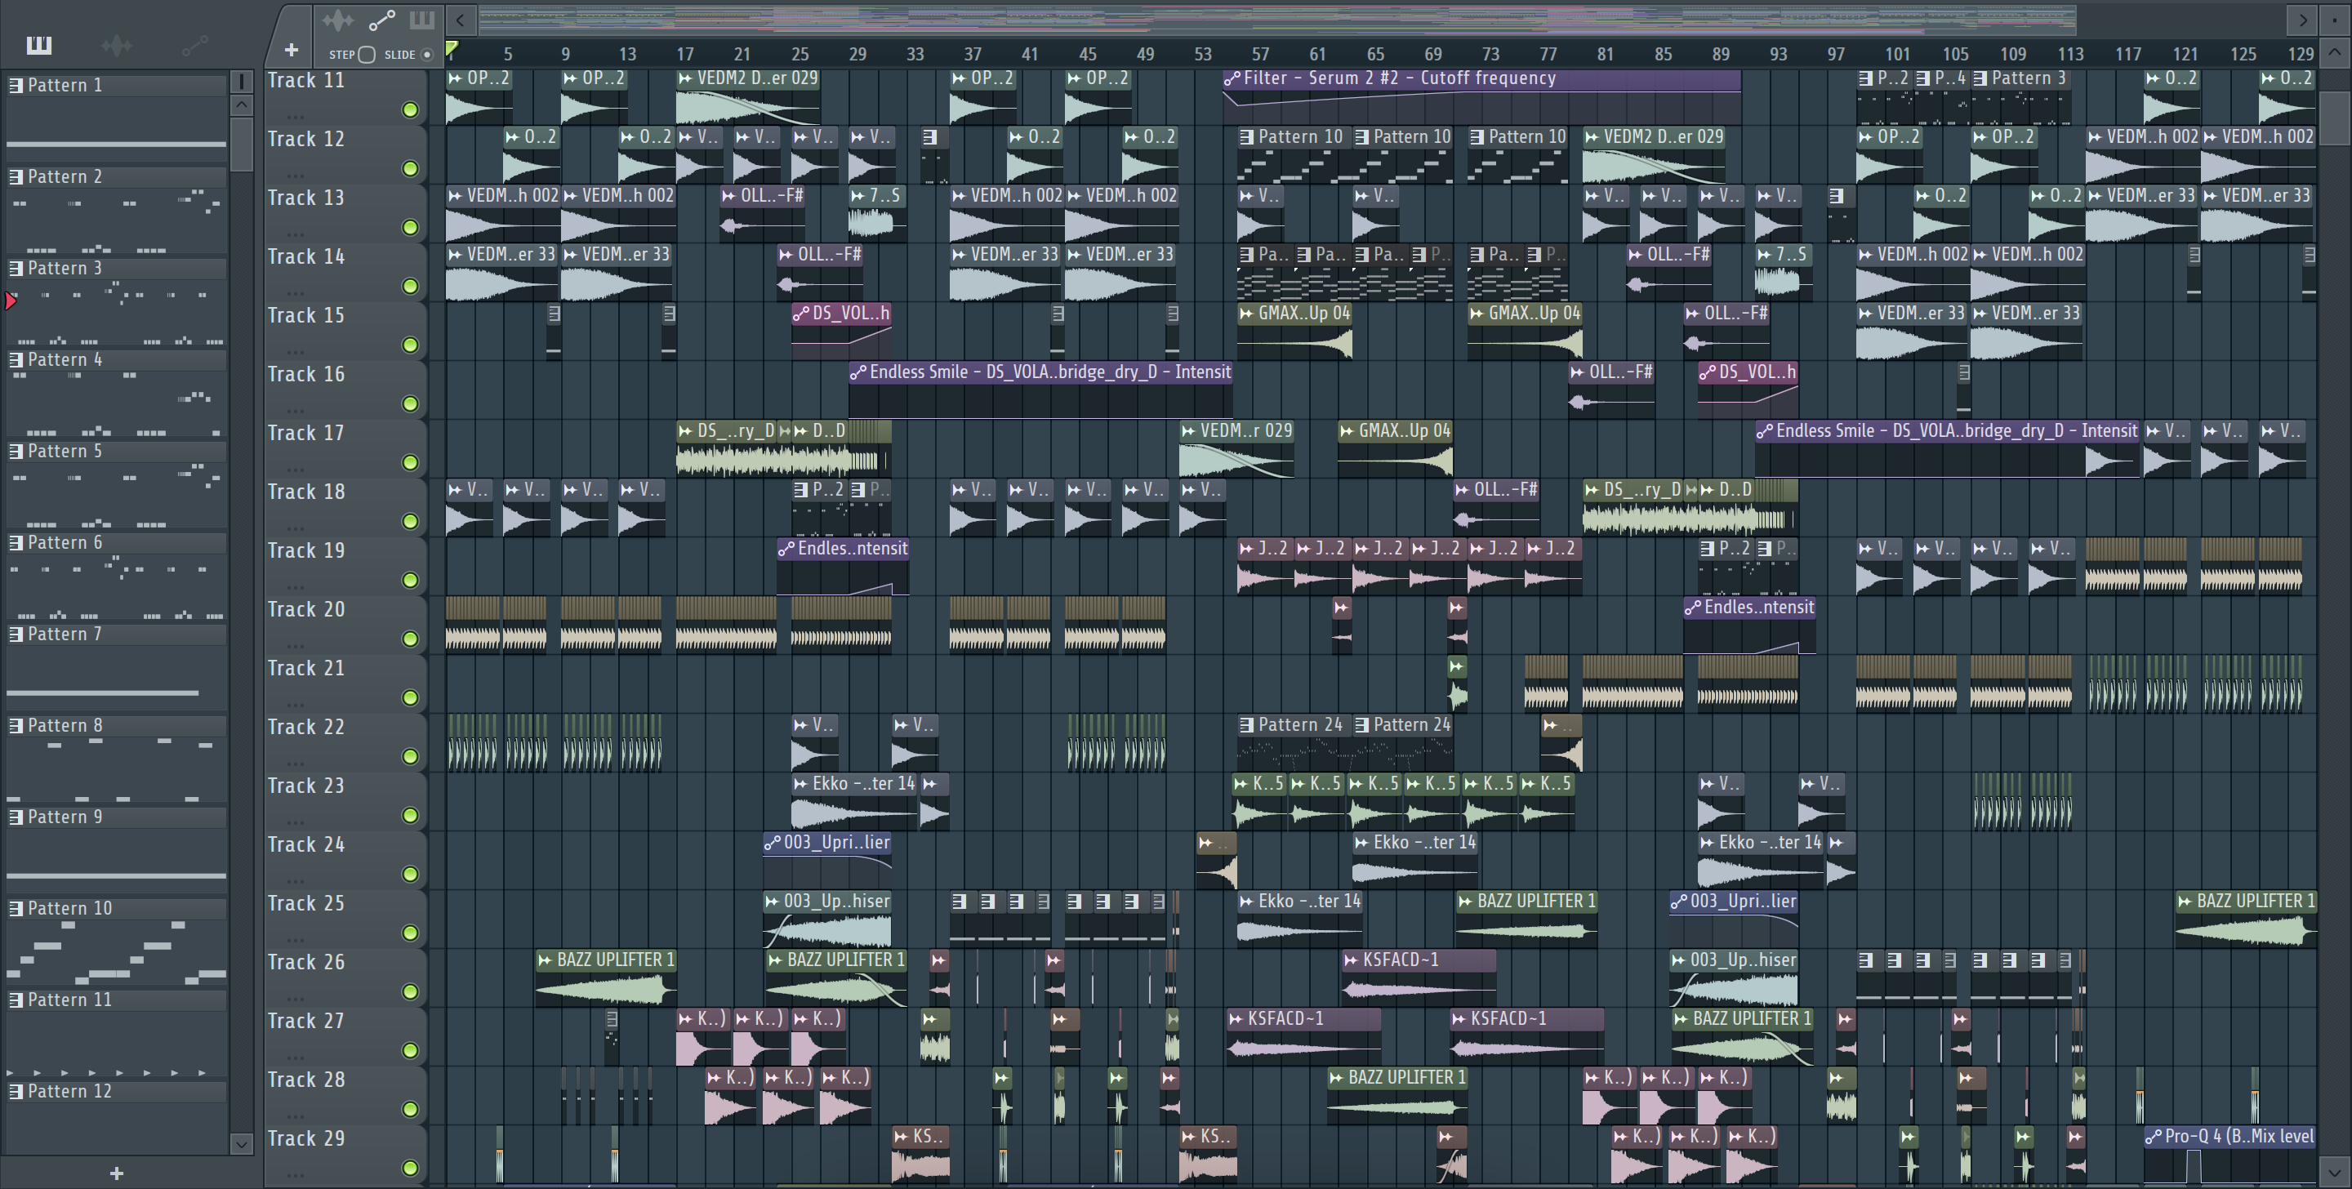
Task: Select the Track 16 header
Action: coord(345,391)
